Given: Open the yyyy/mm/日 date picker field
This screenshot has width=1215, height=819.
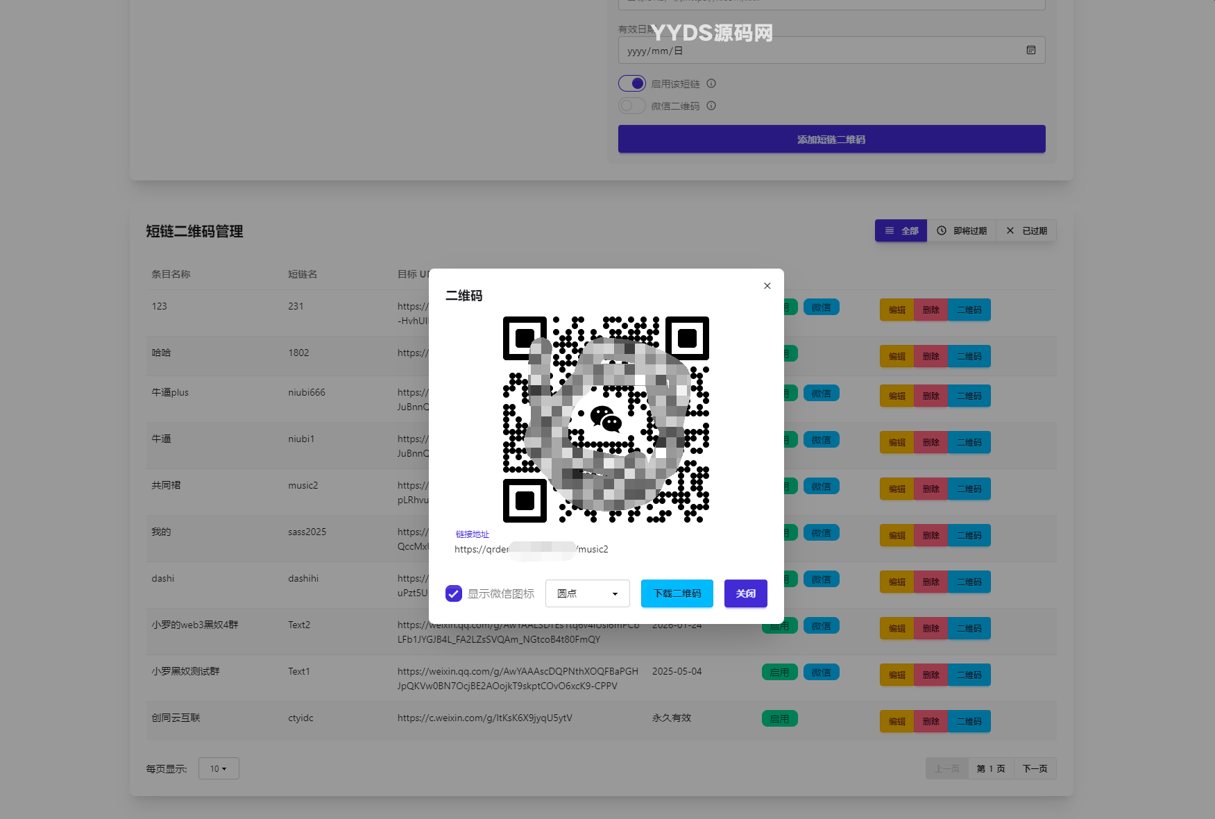Looking at the screenshot, I should (819, 51).
